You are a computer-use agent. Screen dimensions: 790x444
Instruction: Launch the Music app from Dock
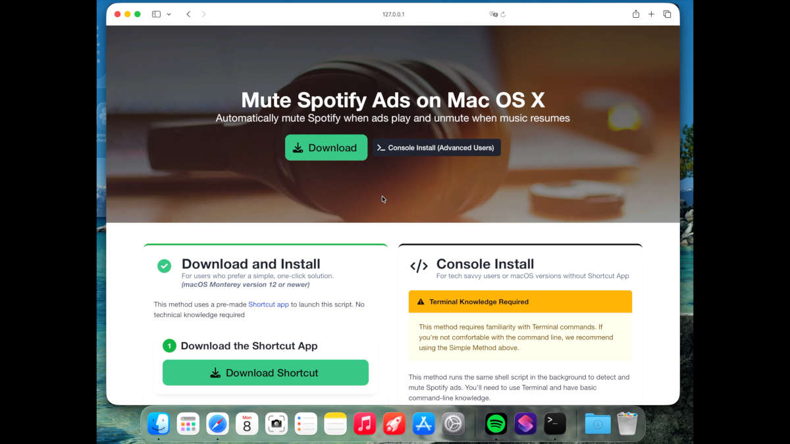tap(365, 424)
